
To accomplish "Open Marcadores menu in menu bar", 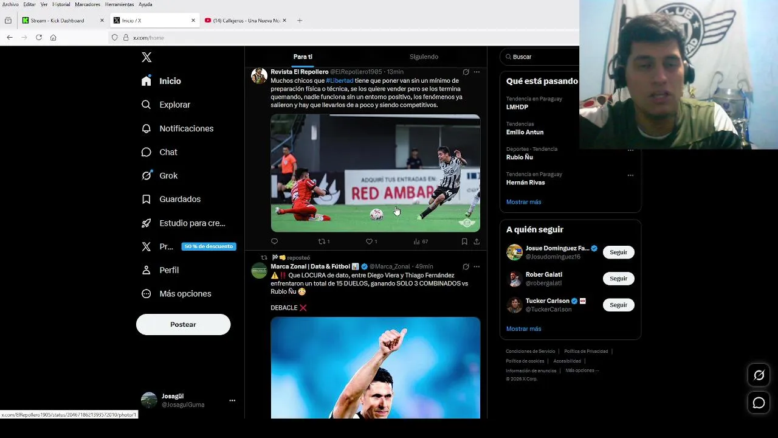I will (88, 4).
